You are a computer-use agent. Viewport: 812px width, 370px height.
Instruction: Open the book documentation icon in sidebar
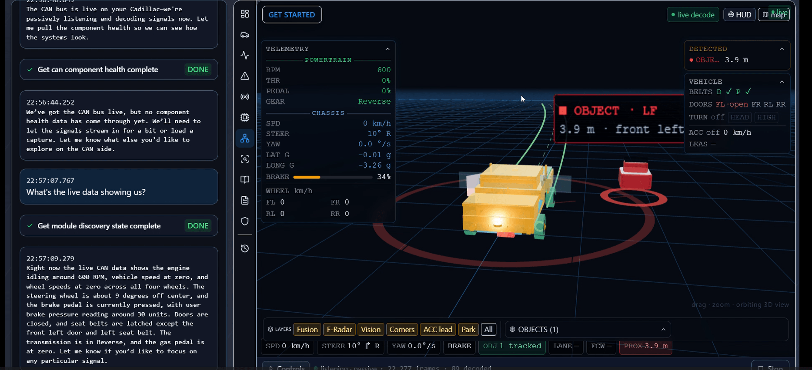(x=245, y=179)
